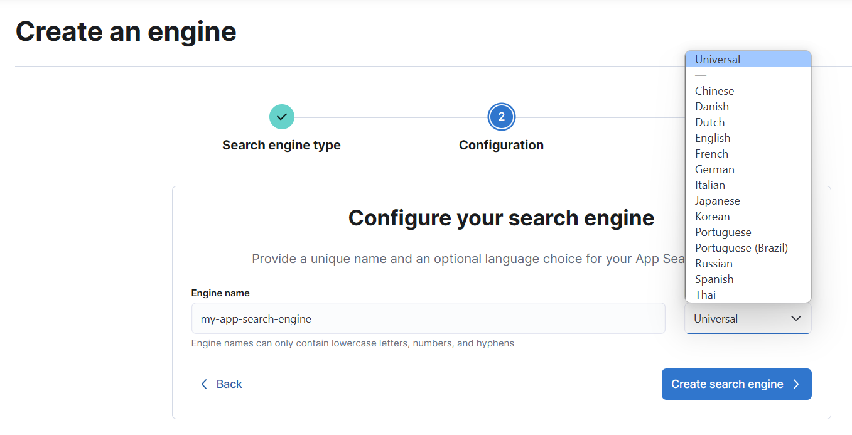
Task: Pick Dutch from the dropdown list
Action: coord(710,122)
